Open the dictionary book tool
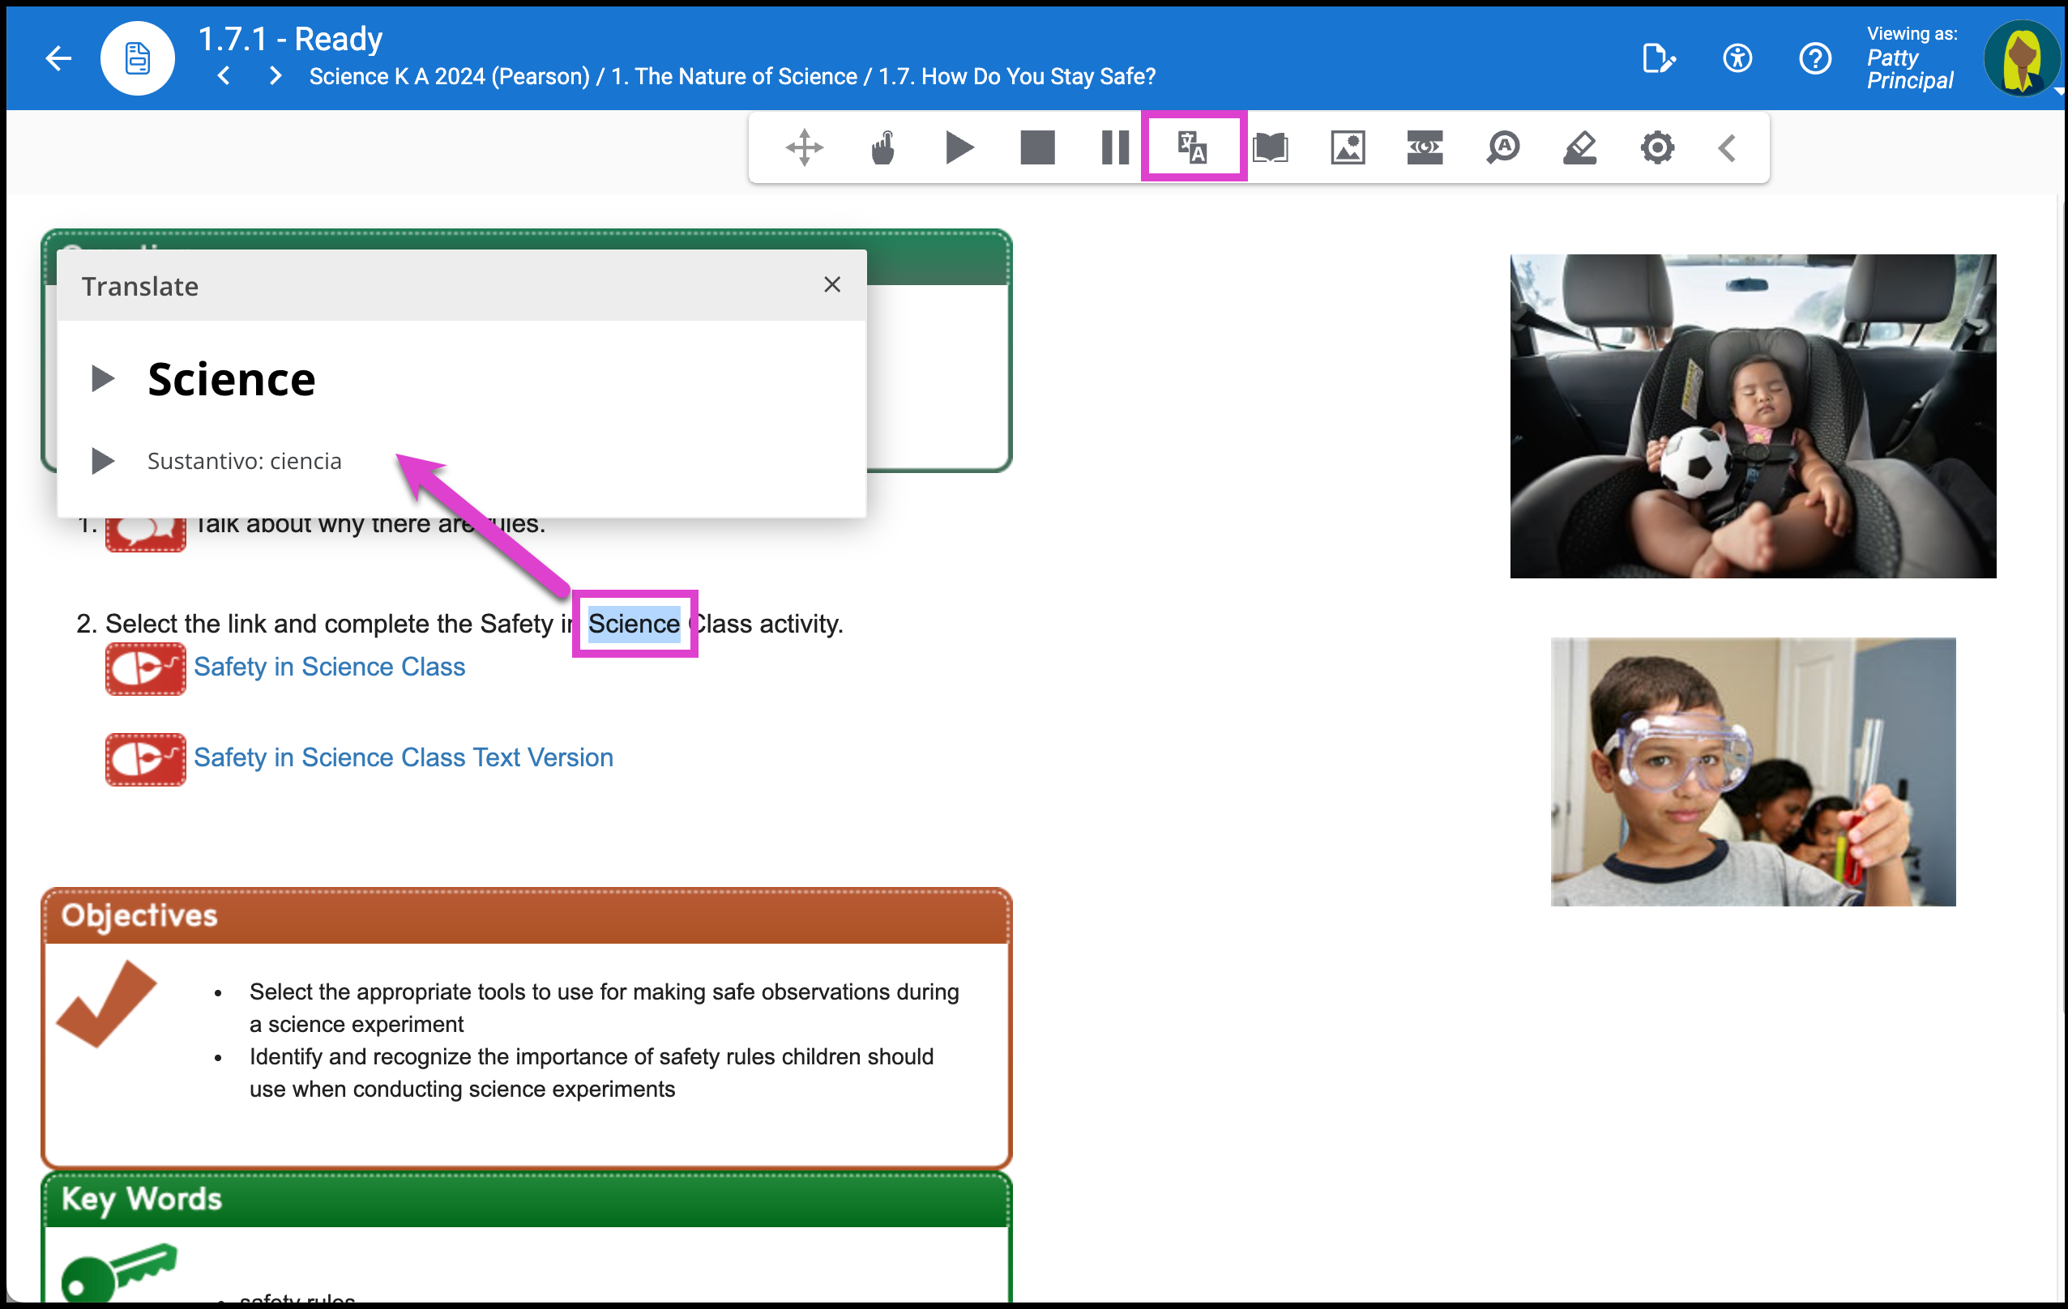 pos(1270,147)
